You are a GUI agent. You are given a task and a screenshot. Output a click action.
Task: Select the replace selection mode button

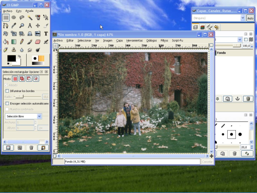15,79
